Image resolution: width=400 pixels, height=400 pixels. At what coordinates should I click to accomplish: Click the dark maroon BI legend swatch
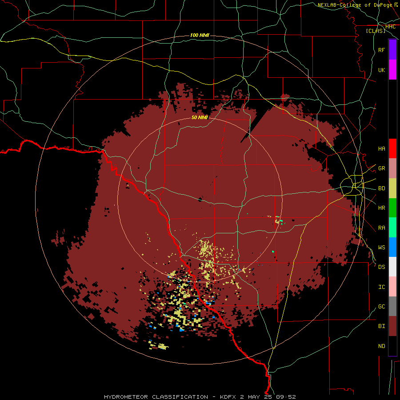(x=392, y=326)
